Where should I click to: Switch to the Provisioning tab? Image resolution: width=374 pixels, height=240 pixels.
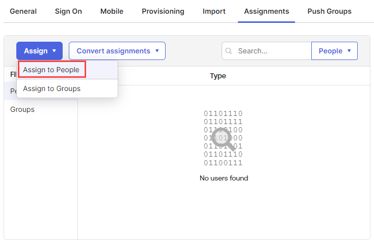click(163, 11)
